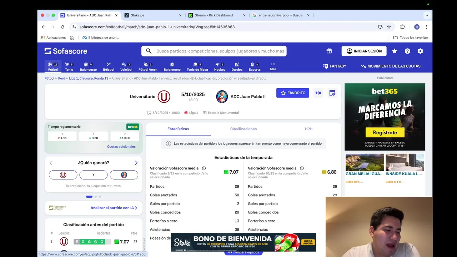The height and width of the screenshot is (257, 457).
Task: Go back in browser history
Action: tap(43, 27)
